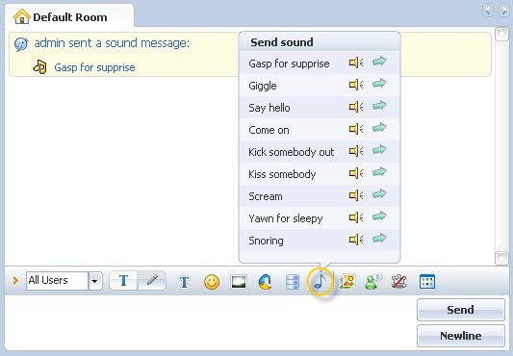This screenshot has height=356, width=513.
Task: Preview the Yawn for sleepy sound
Action: click(356, 217)
